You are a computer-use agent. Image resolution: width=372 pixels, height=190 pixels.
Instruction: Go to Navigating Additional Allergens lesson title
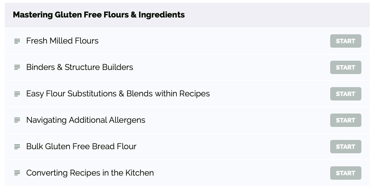tap(86, 120)
